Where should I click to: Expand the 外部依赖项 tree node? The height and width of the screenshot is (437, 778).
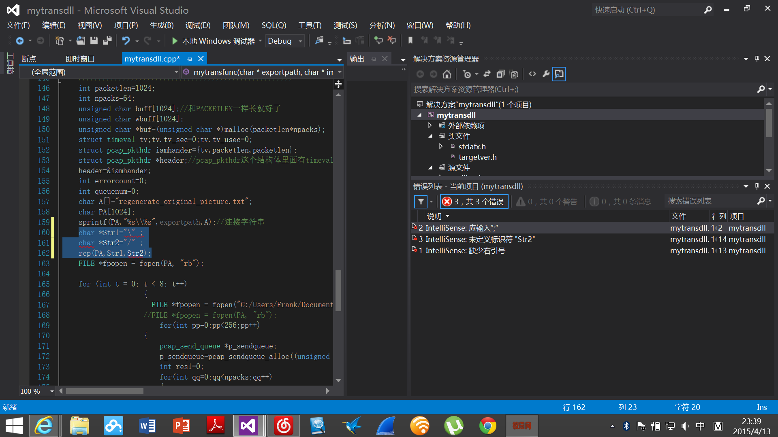click(430, 126)
